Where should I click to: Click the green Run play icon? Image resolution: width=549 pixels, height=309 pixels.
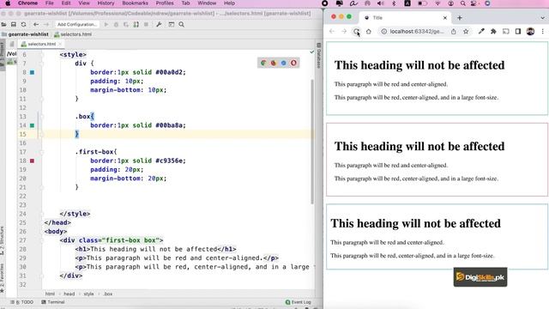click(106, 25)
